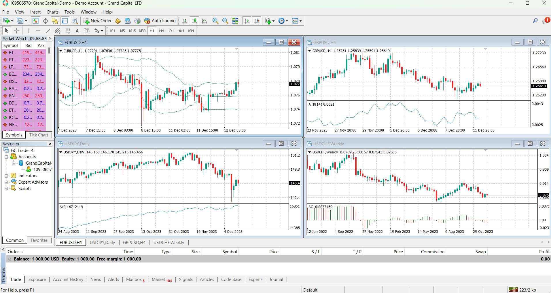The image size is (551, 293).
Task: Open MetaEditor gold book icon
Action: point(118,21)
